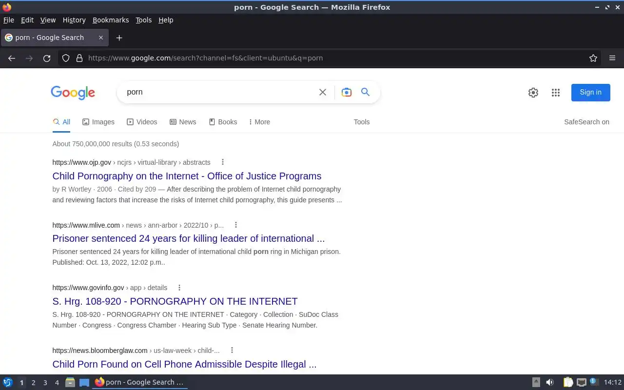Viewport: 624px width, 390px height.
Task: Open the History menu
Action: [74, 20]
